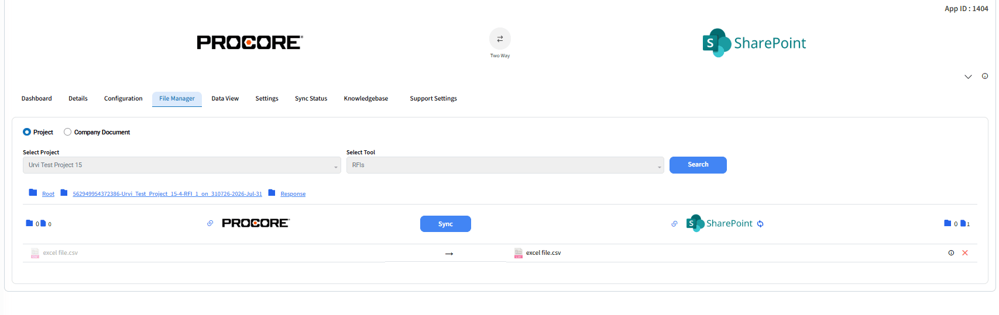999x315 pixels.
Task: Switch to the Dashboard tab
Action: click(37, 99)
